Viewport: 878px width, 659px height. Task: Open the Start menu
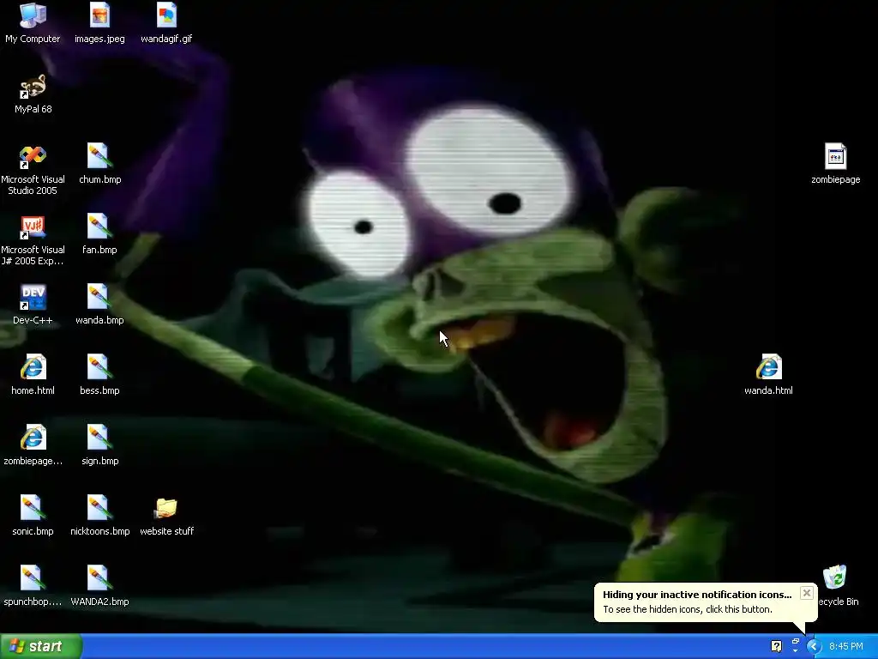pos(41,646)
